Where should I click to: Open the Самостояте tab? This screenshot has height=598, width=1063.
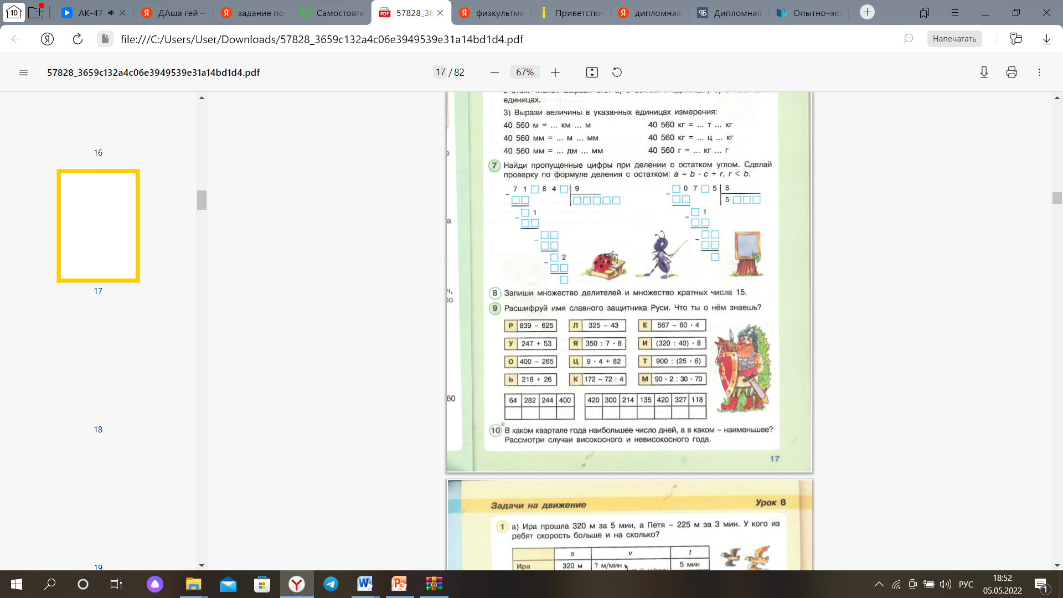click(332, 13)
